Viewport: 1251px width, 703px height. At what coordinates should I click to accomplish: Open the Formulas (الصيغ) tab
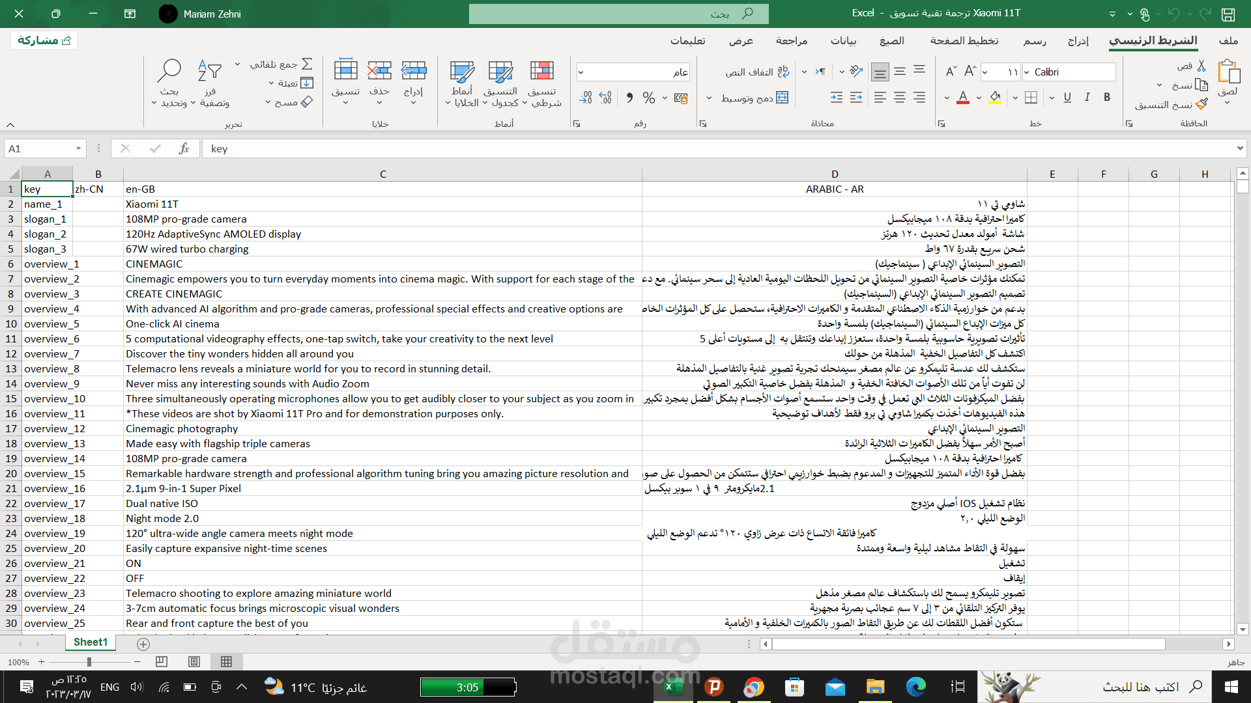pos(891,40)
